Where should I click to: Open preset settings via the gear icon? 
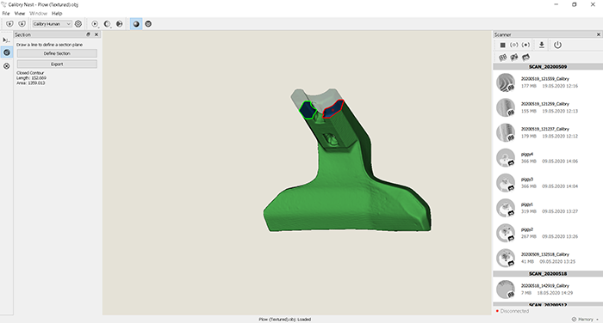tap(78, 24)
